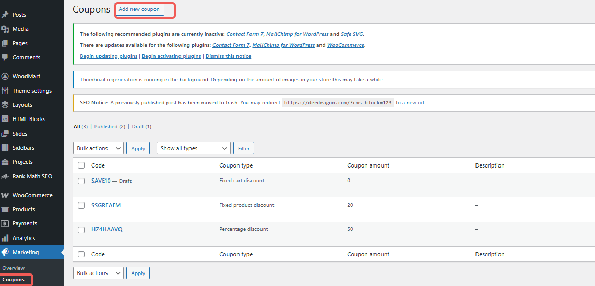Open the top Bulk actions dropdown
The height and width of the screenshot is (286, 595).
(x=98, y=148)
